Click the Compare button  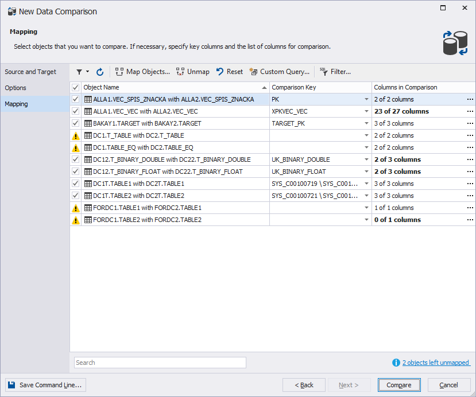coord(399,385)
